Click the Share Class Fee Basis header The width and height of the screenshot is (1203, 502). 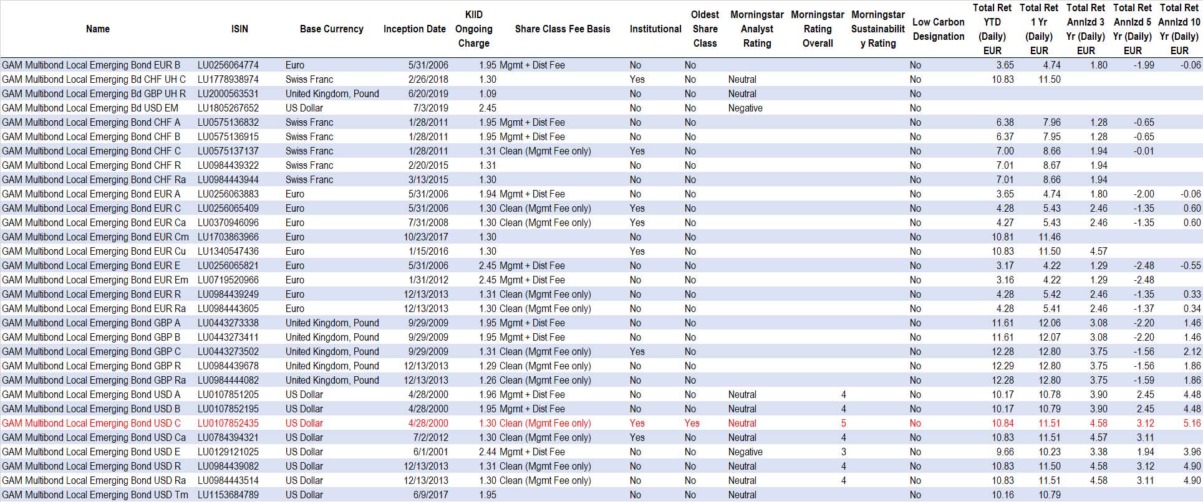[562, 29]
